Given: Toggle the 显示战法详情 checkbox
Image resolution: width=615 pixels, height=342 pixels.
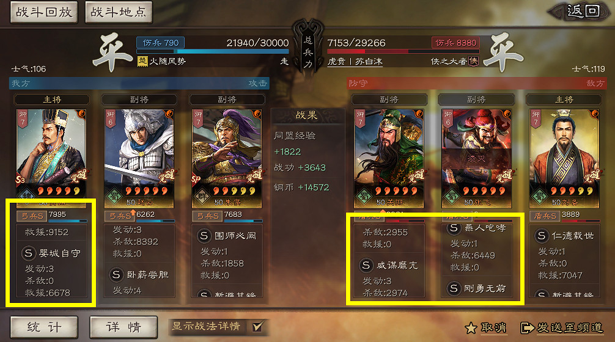Looking at the screenshot, I should (x=258, y=326).
